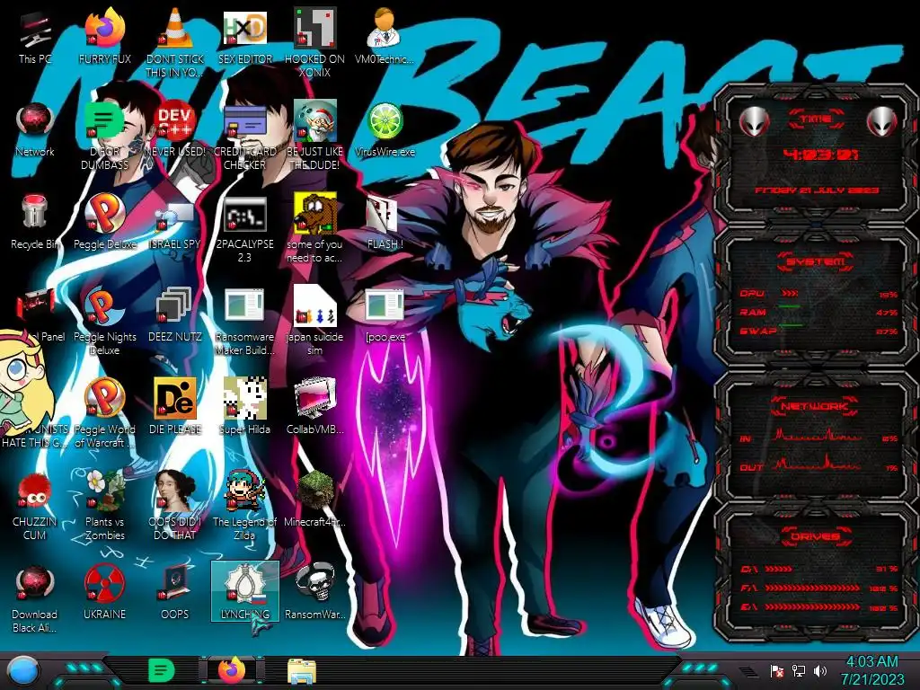Open the taskbar clock 4:03 AM
920x690 pixels.
point(871,670)
